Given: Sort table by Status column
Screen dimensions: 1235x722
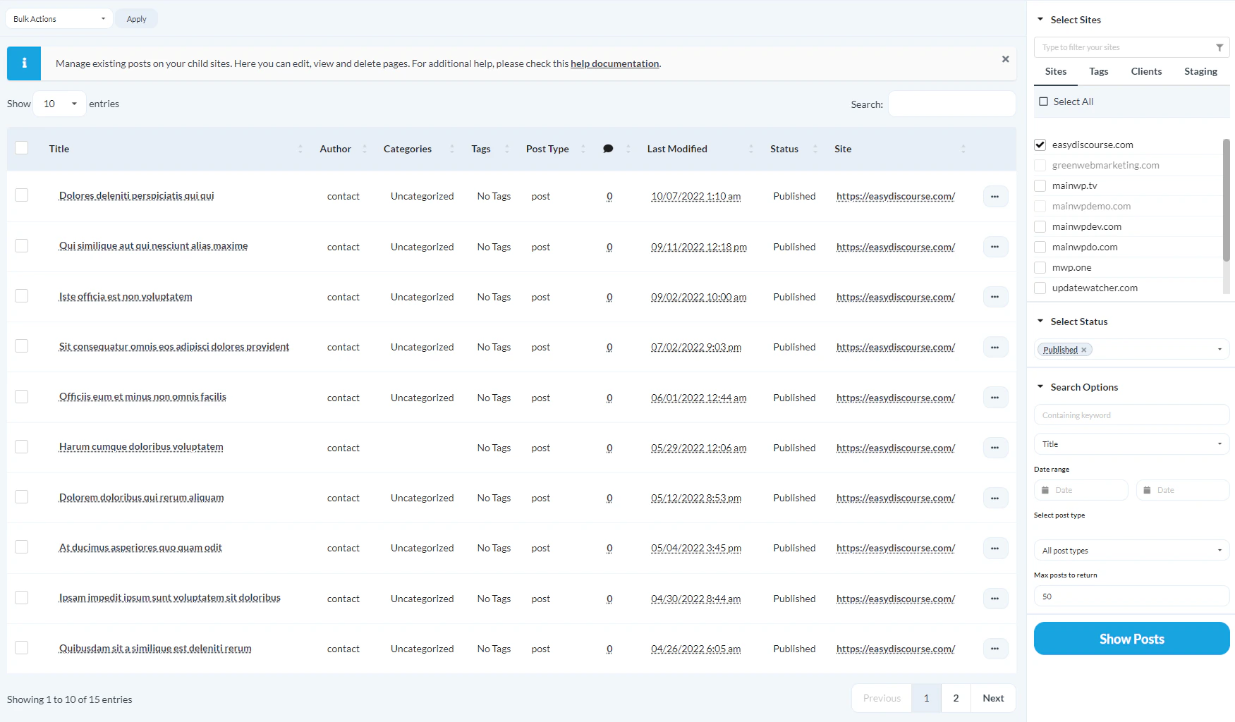Looking at the screenshot, I should (x=784, y=149).
